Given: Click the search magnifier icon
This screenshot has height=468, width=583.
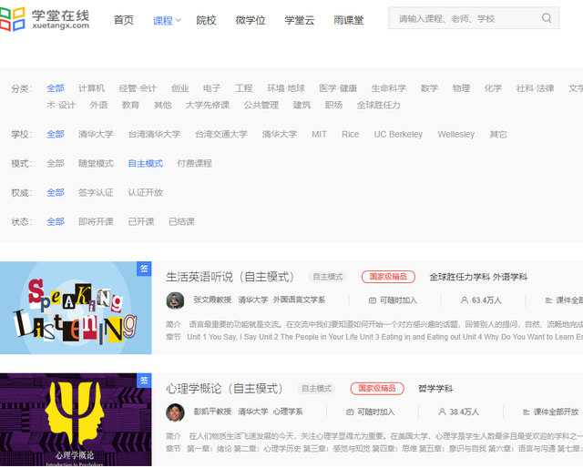Looking at the screenshot, I should [x=547, y=18].
